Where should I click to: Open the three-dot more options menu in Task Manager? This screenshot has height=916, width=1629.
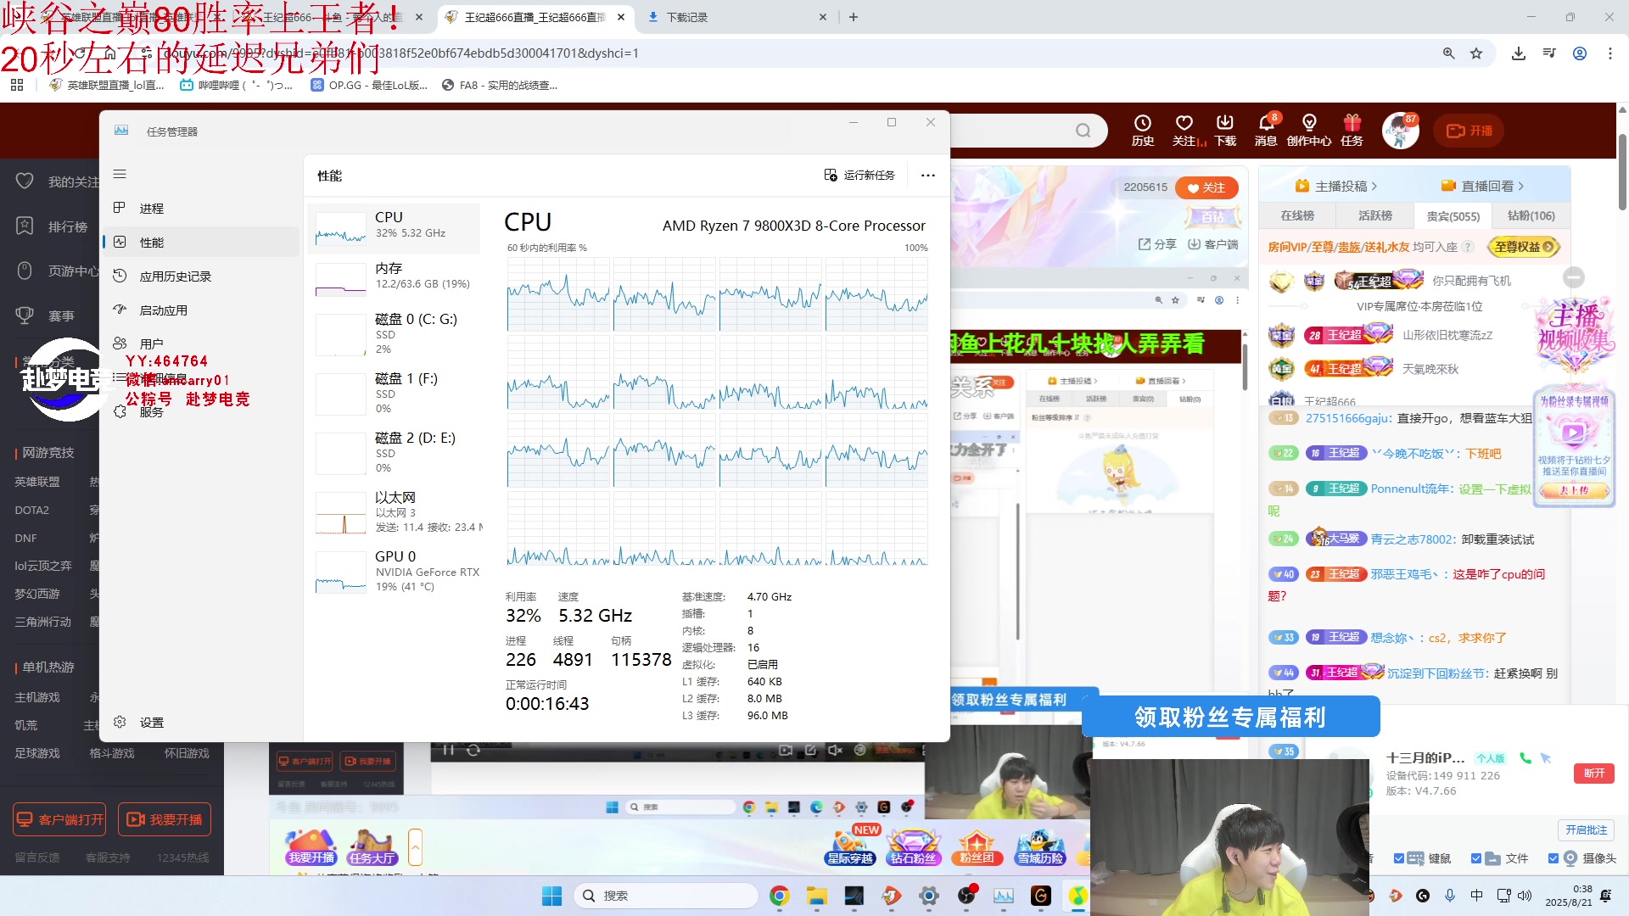pos(928,175)
